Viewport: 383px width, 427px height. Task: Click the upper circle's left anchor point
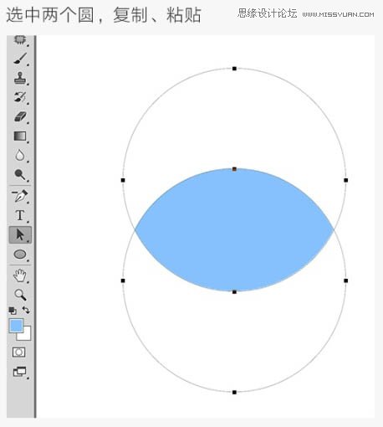[123, 180]
